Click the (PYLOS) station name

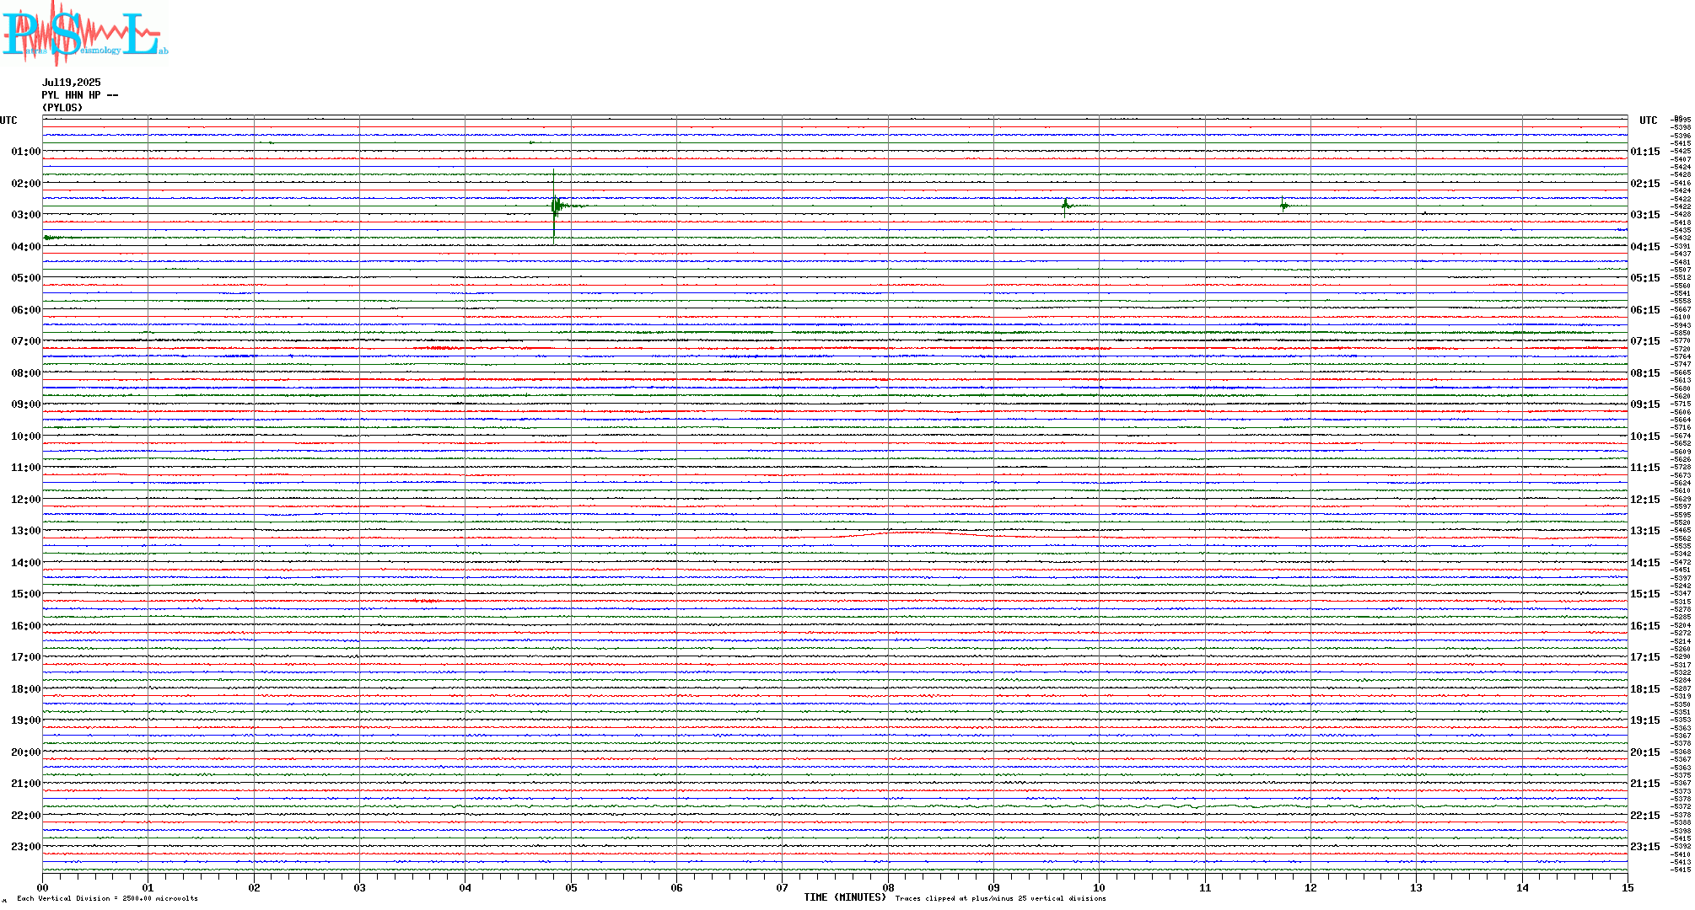tap(63, 108)
